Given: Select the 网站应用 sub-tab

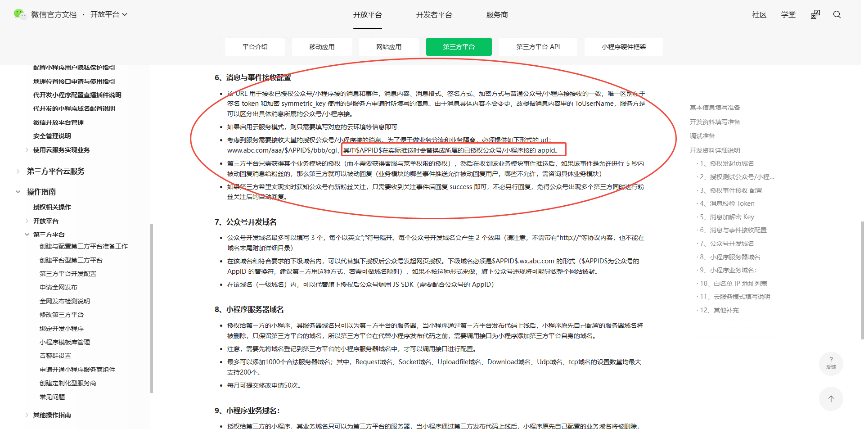Looking at the screenshot, I should pyautogui.click(x=389, y=47).
